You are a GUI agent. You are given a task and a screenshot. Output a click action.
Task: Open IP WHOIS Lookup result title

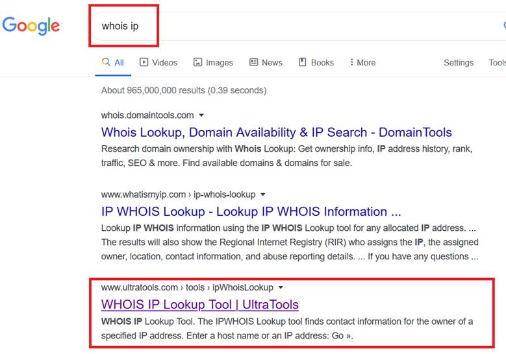pyautogui.click(x=251, y=211)
